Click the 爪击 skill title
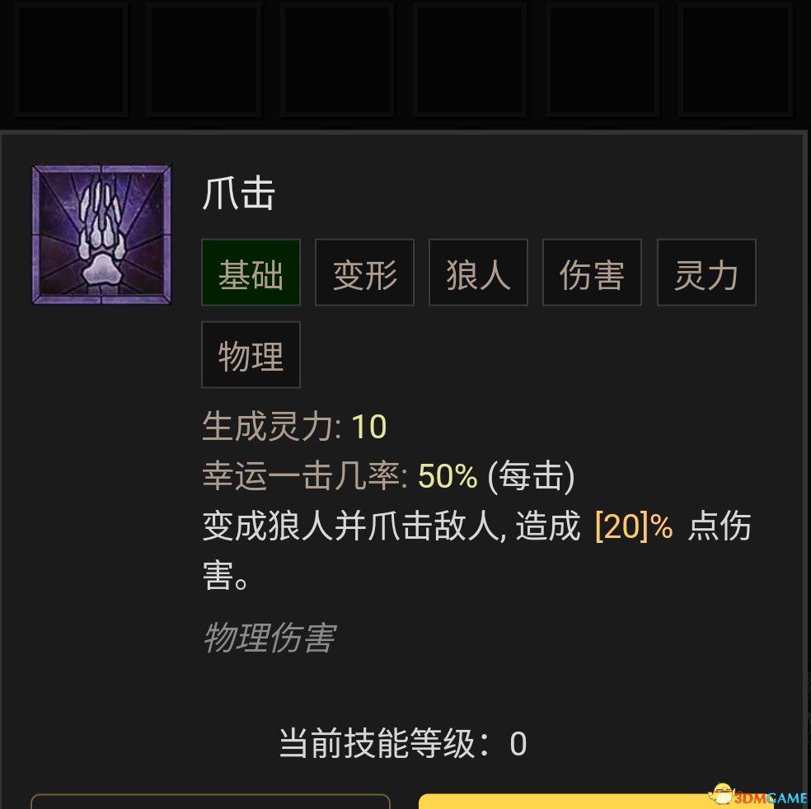 pos(238,194)
